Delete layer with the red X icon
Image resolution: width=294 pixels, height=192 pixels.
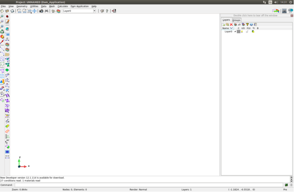coord(231,25)
